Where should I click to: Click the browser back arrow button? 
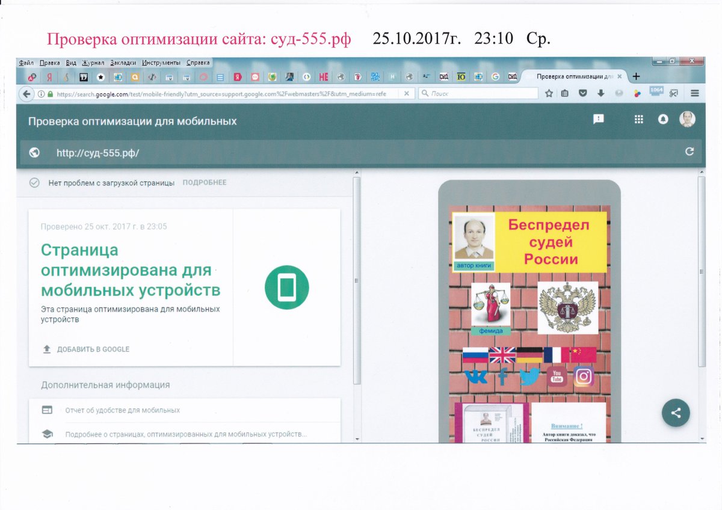[x=26, y=94]
